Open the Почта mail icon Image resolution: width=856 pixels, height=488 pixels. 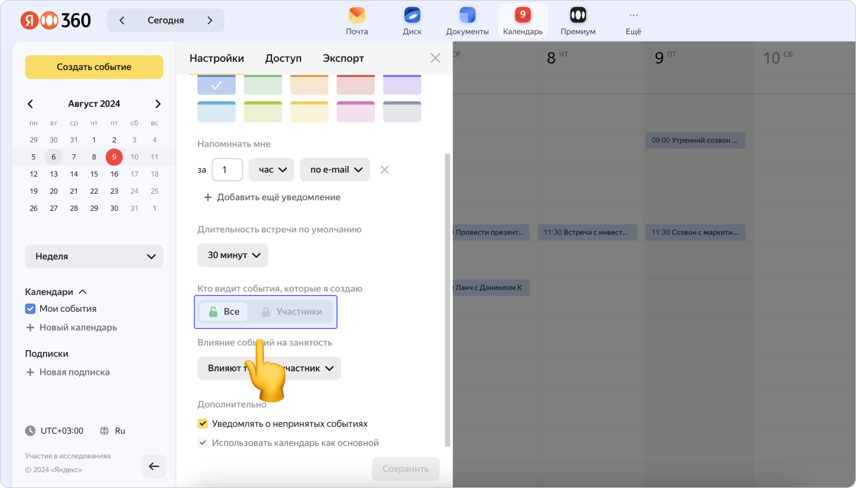(357, 15)
